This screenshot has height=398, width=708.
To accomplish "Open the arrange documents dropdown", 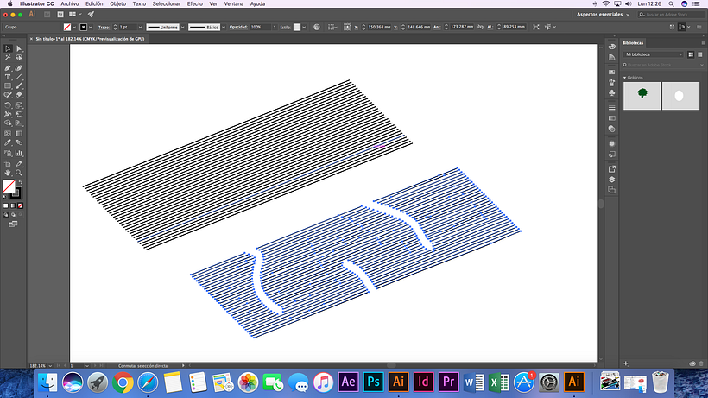I will (x=74, y=15).
